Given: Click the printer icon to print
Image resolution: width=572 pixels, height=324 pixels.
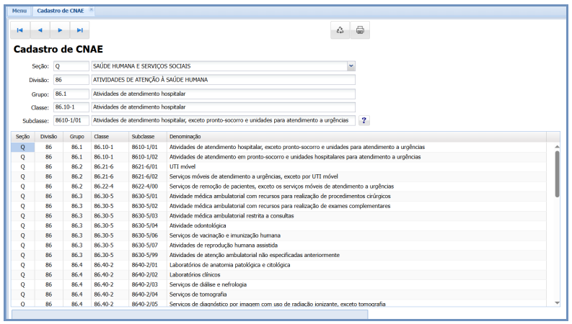Looking at the screenshot, I should (360, 30).
